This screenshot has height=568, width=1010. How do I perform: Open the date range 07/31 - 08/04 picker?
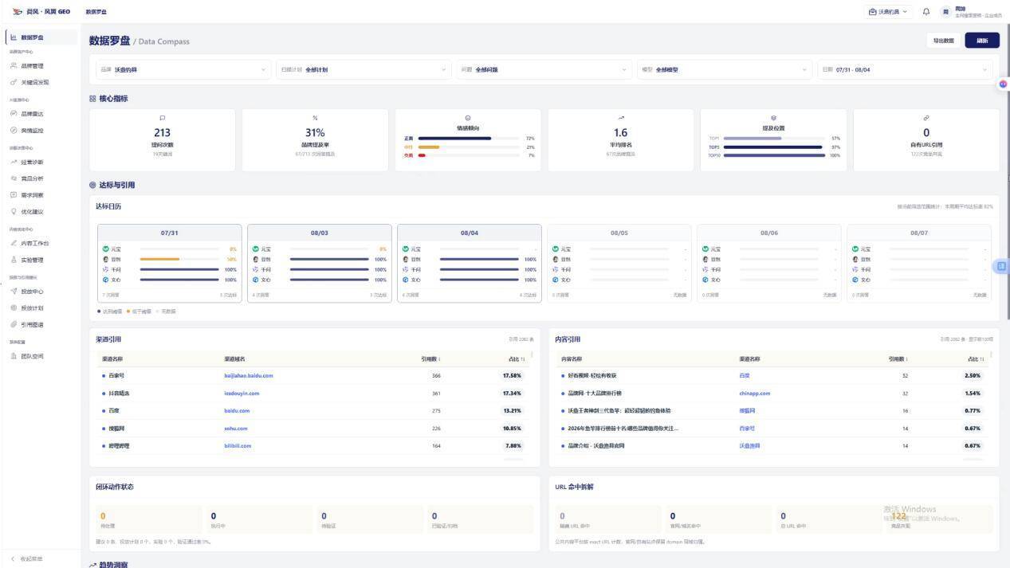pyautogui.click(x=906, y=69)
